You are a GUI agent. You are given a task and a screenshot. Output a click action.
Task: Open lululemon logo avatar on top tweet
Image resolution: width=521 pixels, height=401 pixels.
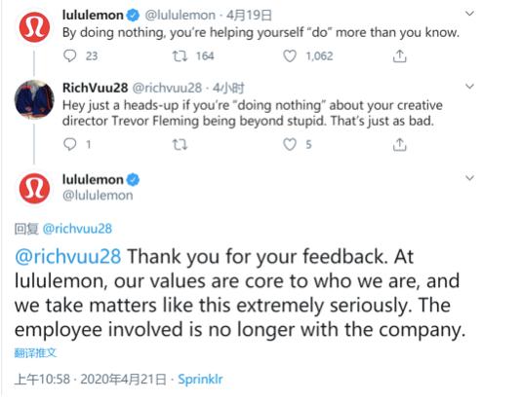pos(34,27)
